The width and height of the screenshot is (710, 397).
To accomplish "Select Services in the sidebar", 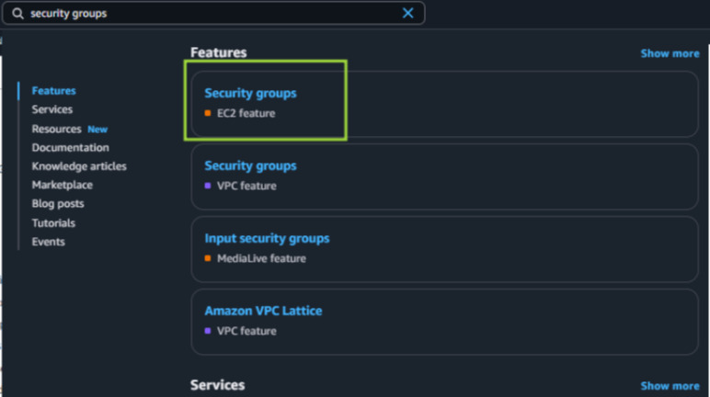I will click(x=52, y=109).
